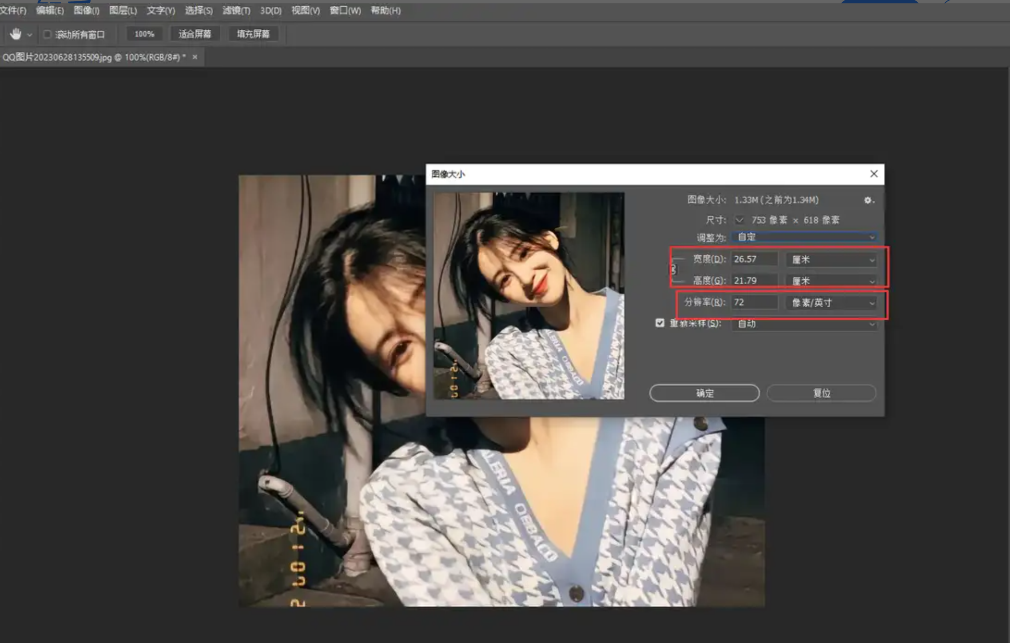Click the 分辨率 input field
The height and width of the screenshot is (643, 1010).
click(x=755, y=302)
